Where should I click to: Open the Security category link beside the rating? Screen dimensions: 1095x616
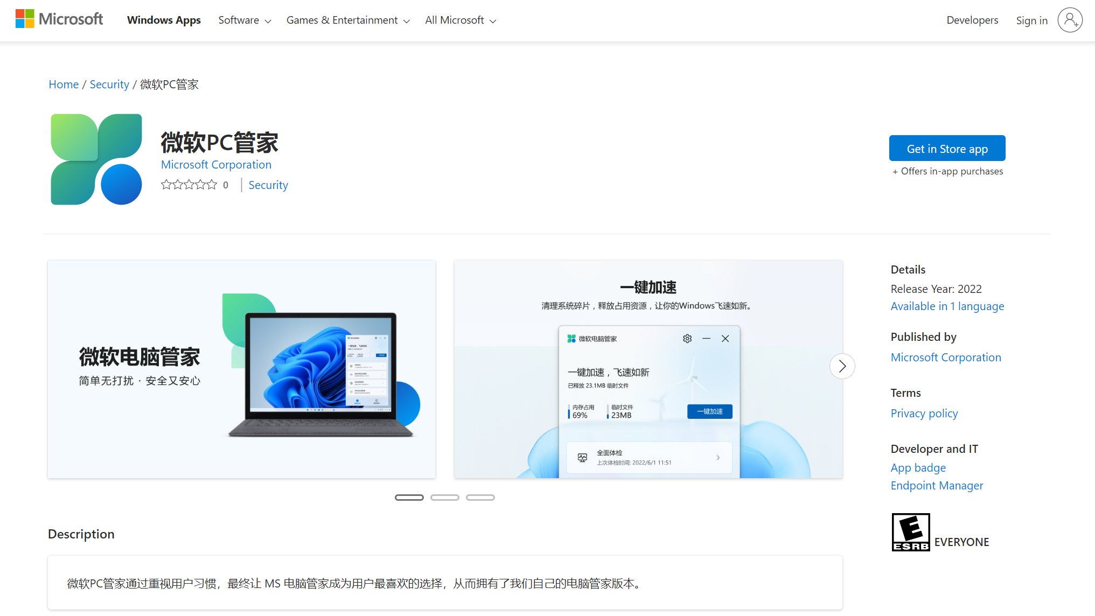point(268,185)
